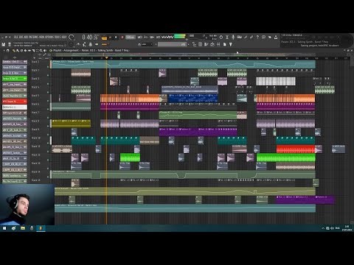Open the Windows Start menu
This screenshot has width=354, height=265.
click(4, 228)
